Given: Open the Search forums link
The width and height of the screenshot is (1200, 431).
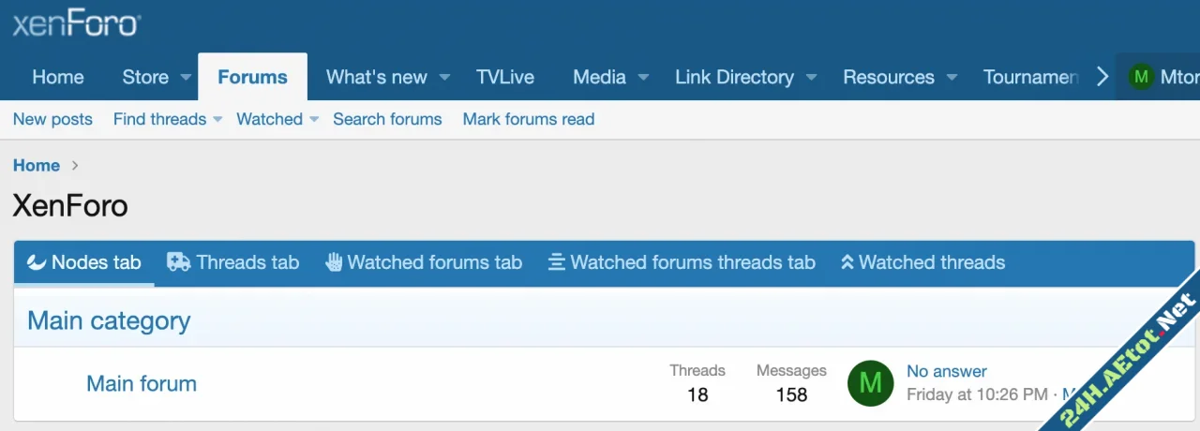Looking at the screenshot, I should [387, 119].
